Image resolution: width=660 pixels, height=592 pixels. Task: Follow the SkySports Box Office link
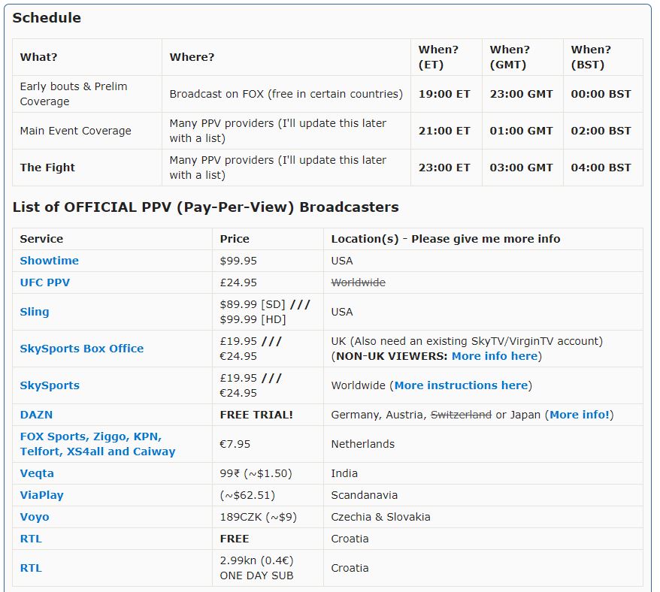[x=81, y=349]
